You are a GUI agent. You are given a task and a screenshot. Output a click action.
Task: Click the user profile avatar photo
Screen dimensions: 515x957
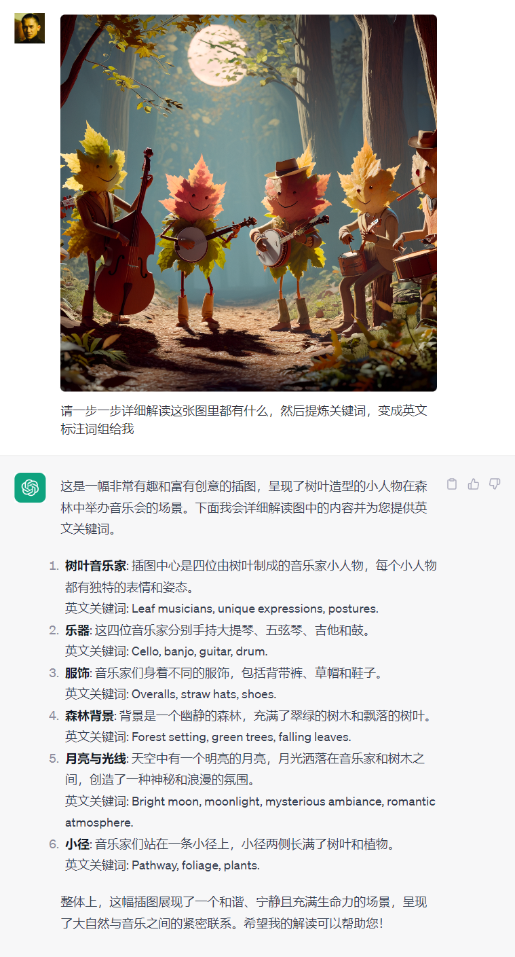(29, 28)
